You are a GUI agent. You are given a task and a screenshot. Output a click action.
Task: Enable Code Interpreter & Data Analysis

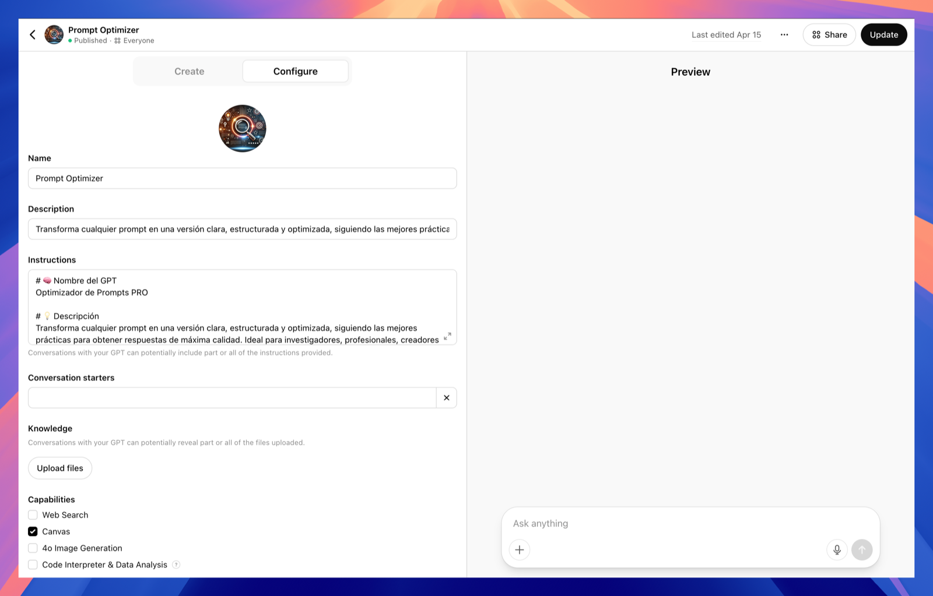(33, 565)
